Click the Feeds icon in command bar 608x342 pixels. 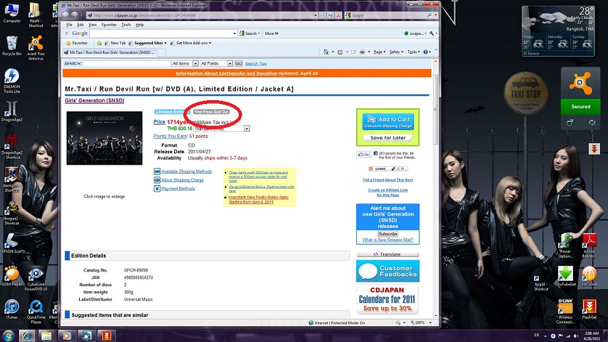(340, 52)
